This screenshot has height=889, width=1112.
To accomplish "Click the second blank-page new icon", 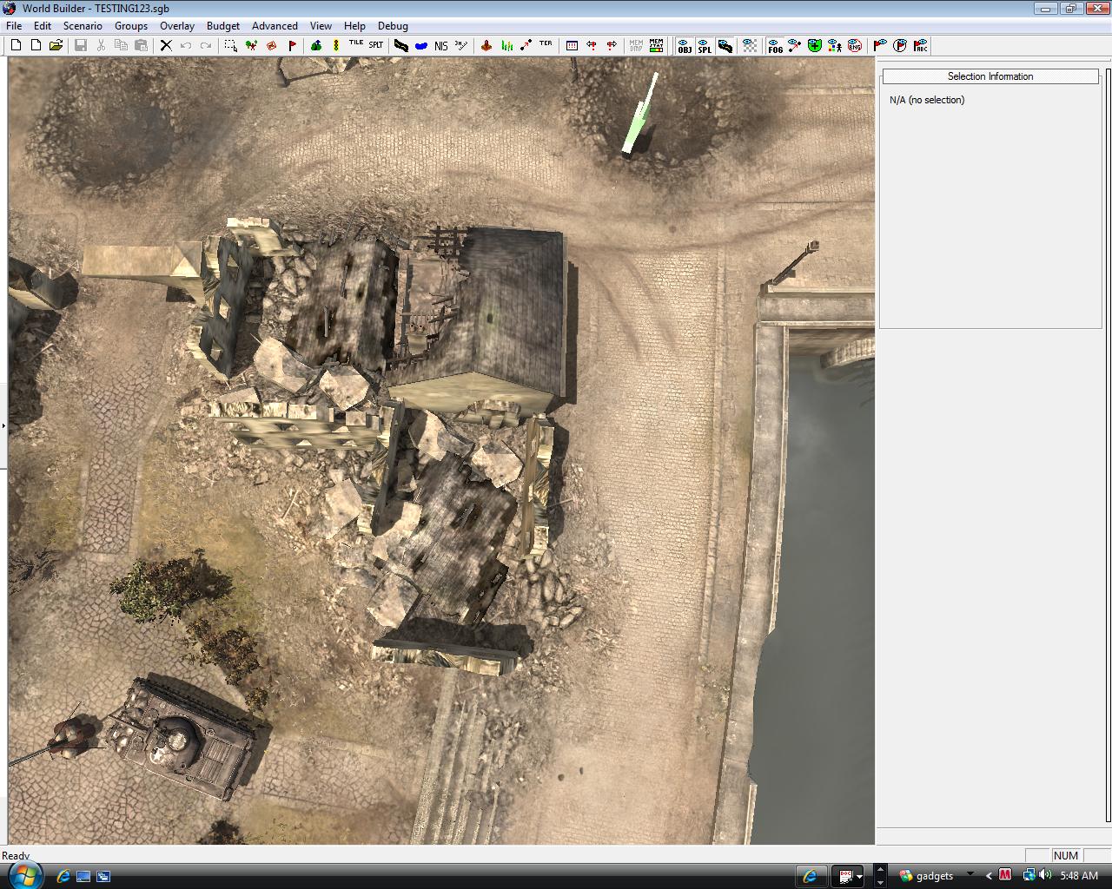I will coord(36,45).
